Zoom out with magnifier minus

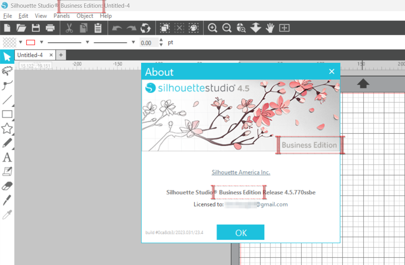click(x=227, y=28)
